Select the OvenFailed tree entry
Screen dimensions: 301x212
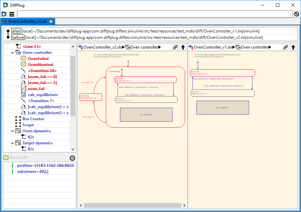[38, 59]
